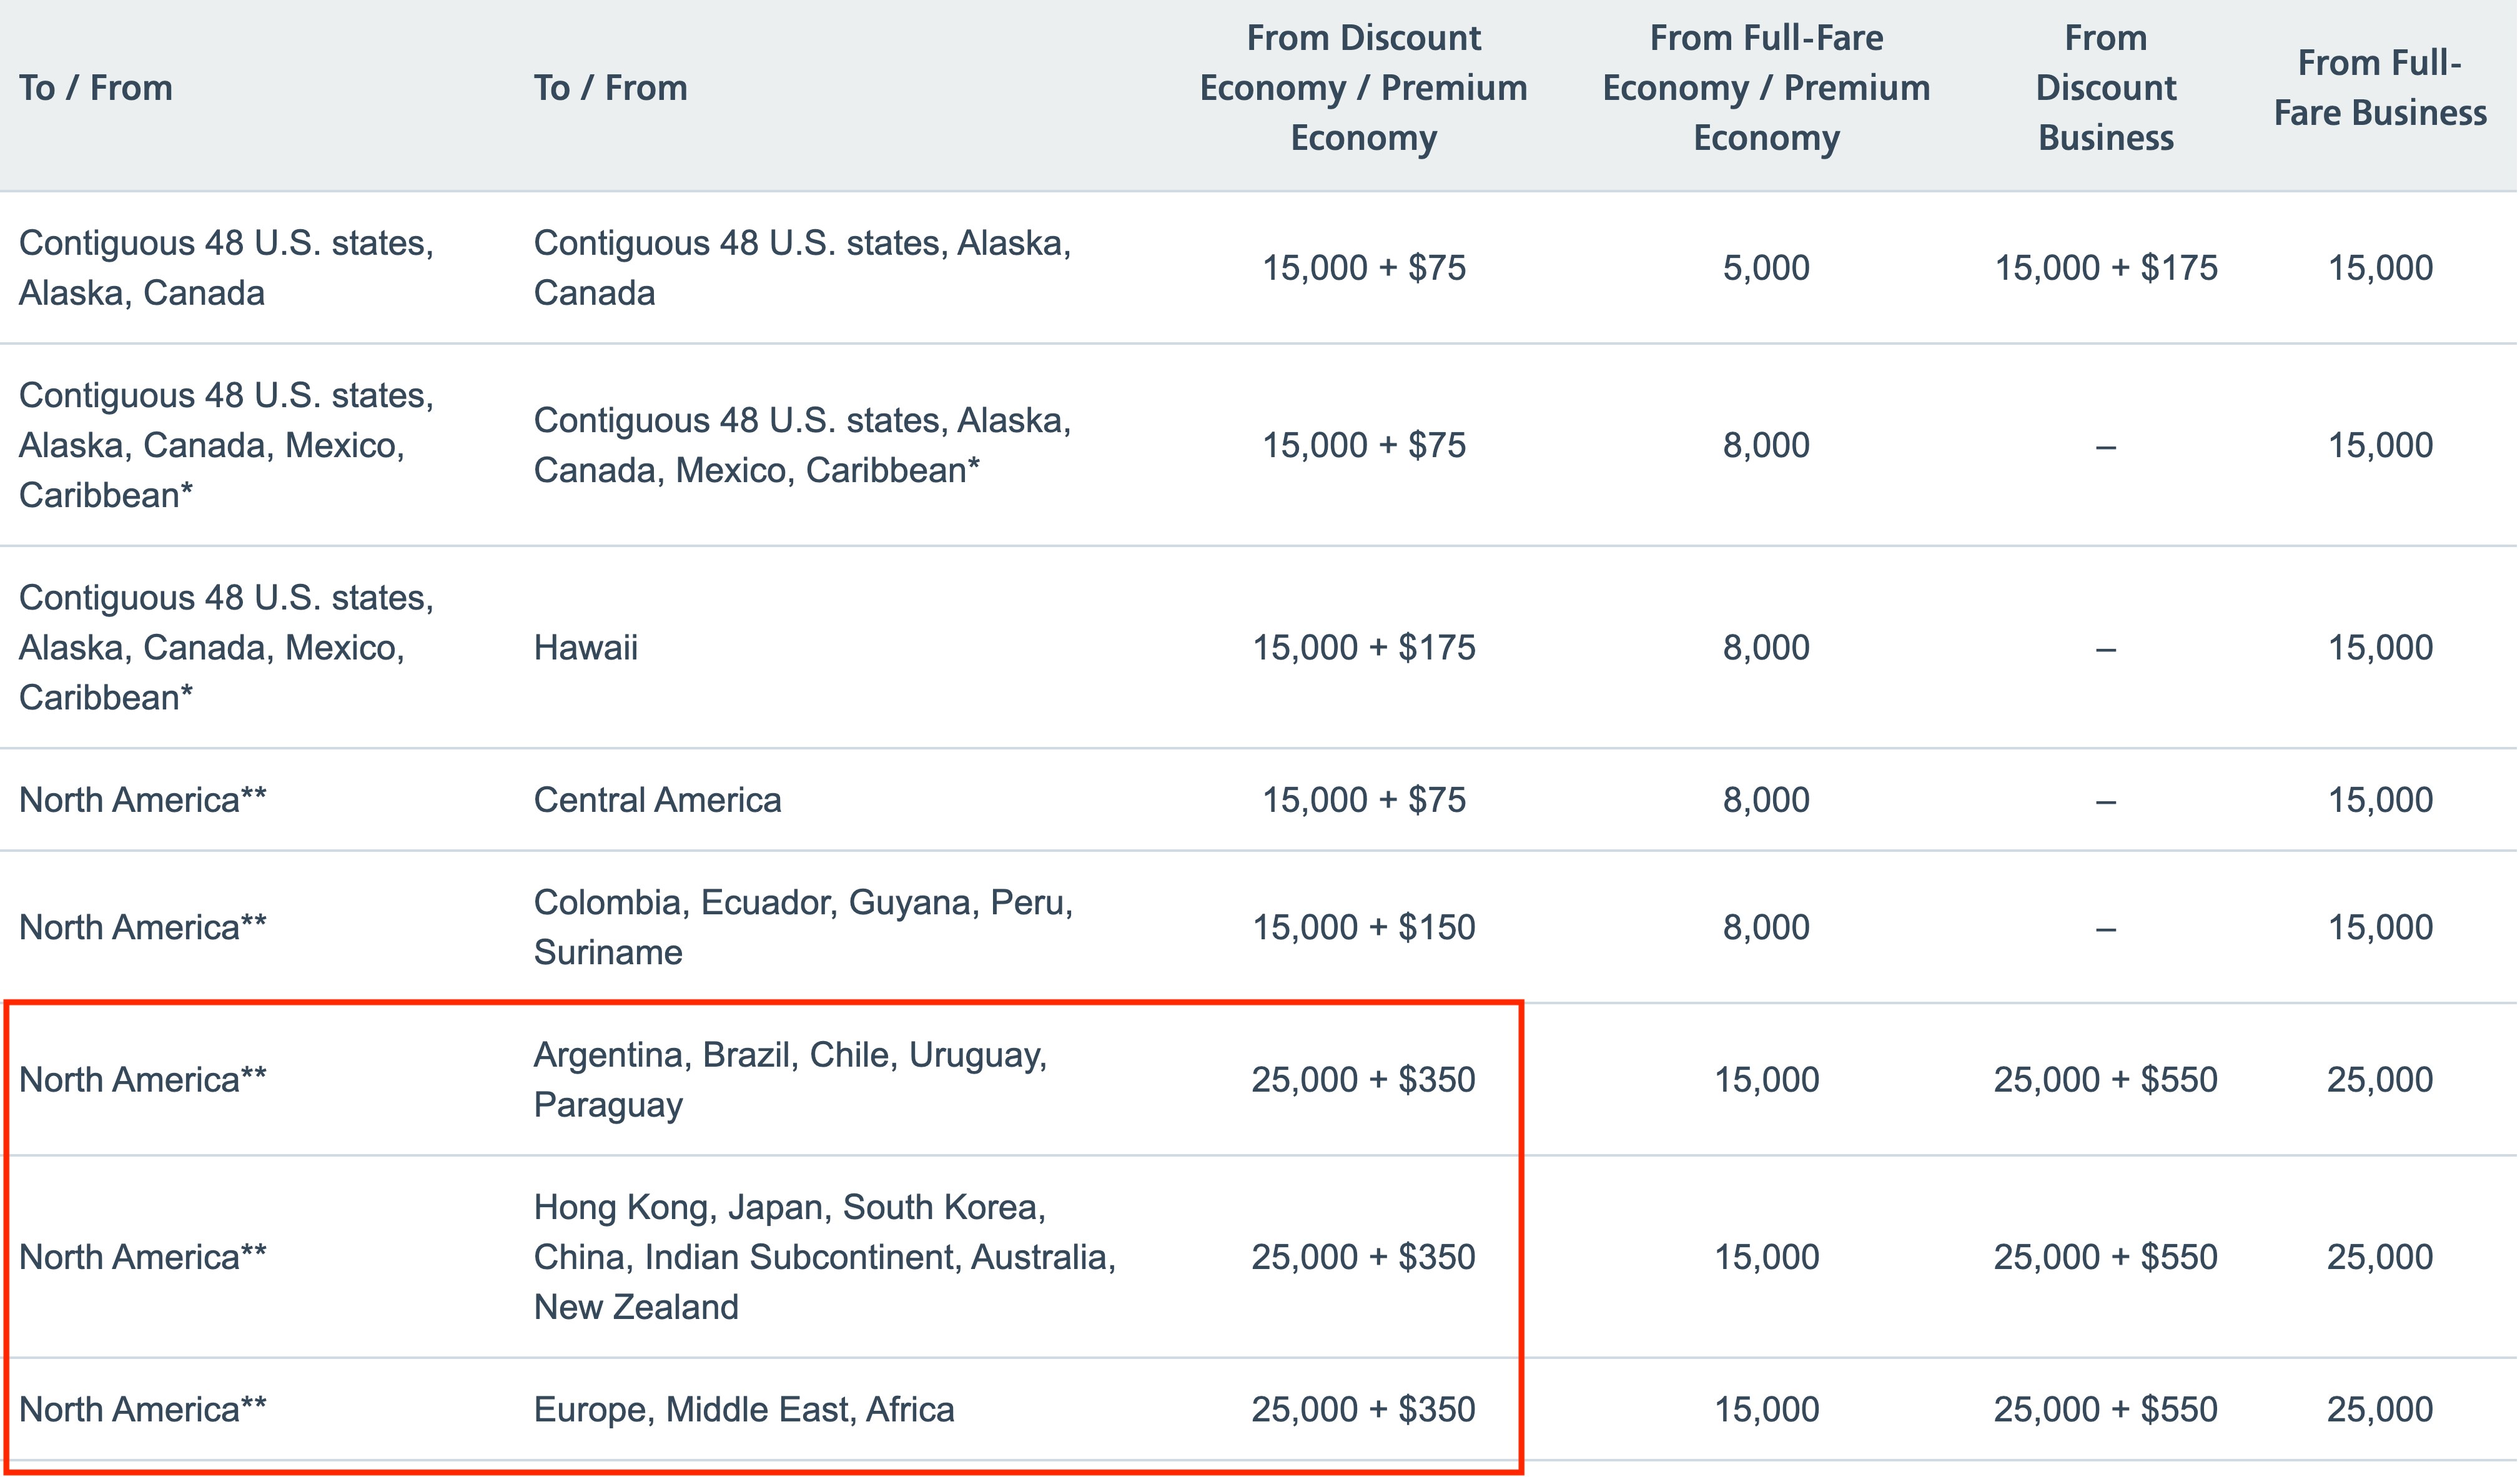The height and width of the screenshot is (1477, 2520).
Task: Click the "From Discount Economy / Premium Economy" column header
Action: coord(1364,88)
